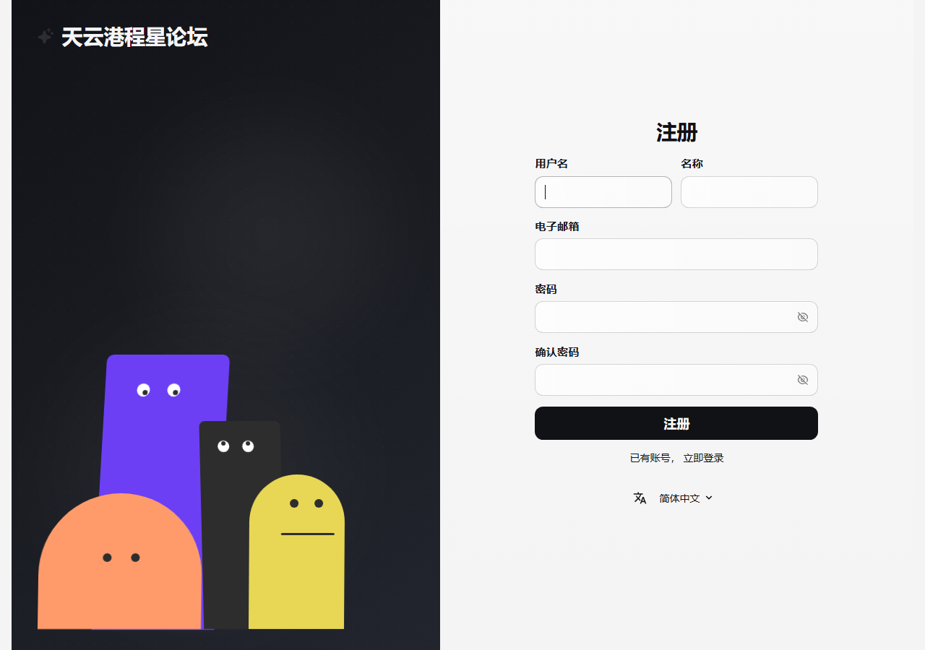Click the translate language icon

640,498
